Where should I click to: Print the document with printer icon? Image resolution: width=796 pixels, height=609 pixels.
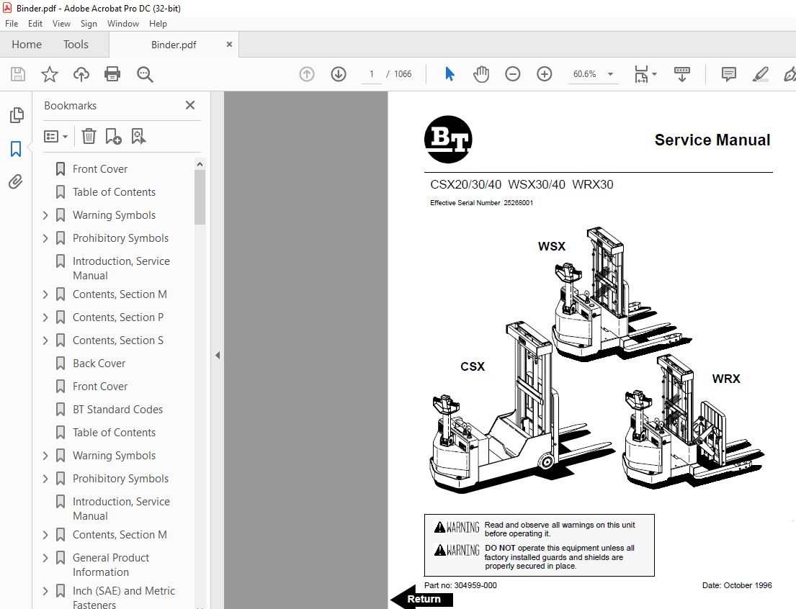(112, 74)
